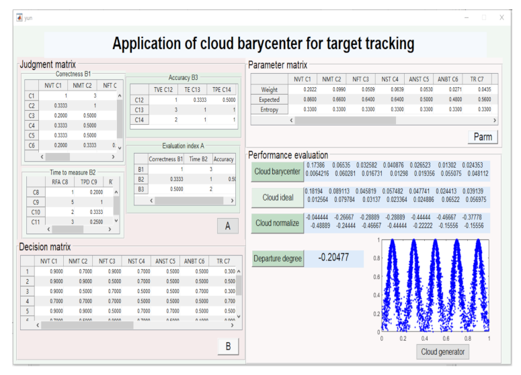Select row 3 header in Decision matrix
Image resolution: width=521 pixels, height=375 pixels.
click(28, 291)
